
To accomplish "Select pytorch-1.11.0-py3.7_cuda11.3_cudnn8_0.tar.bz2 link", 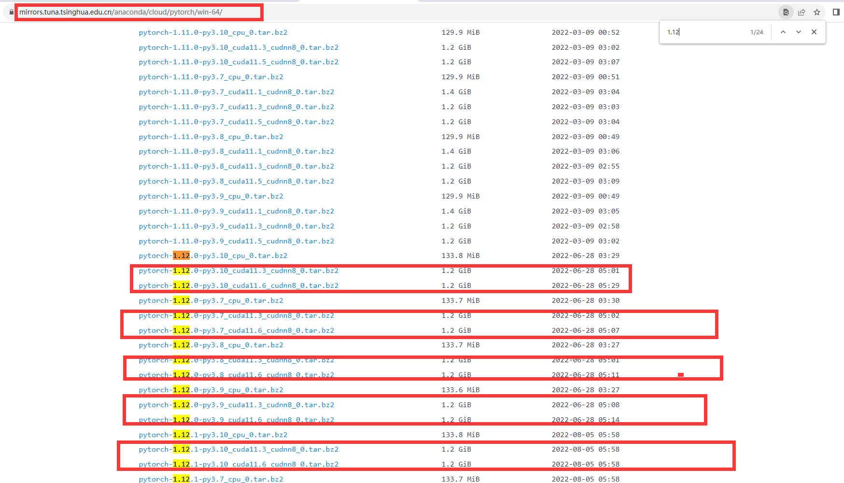I will point(237,107).
